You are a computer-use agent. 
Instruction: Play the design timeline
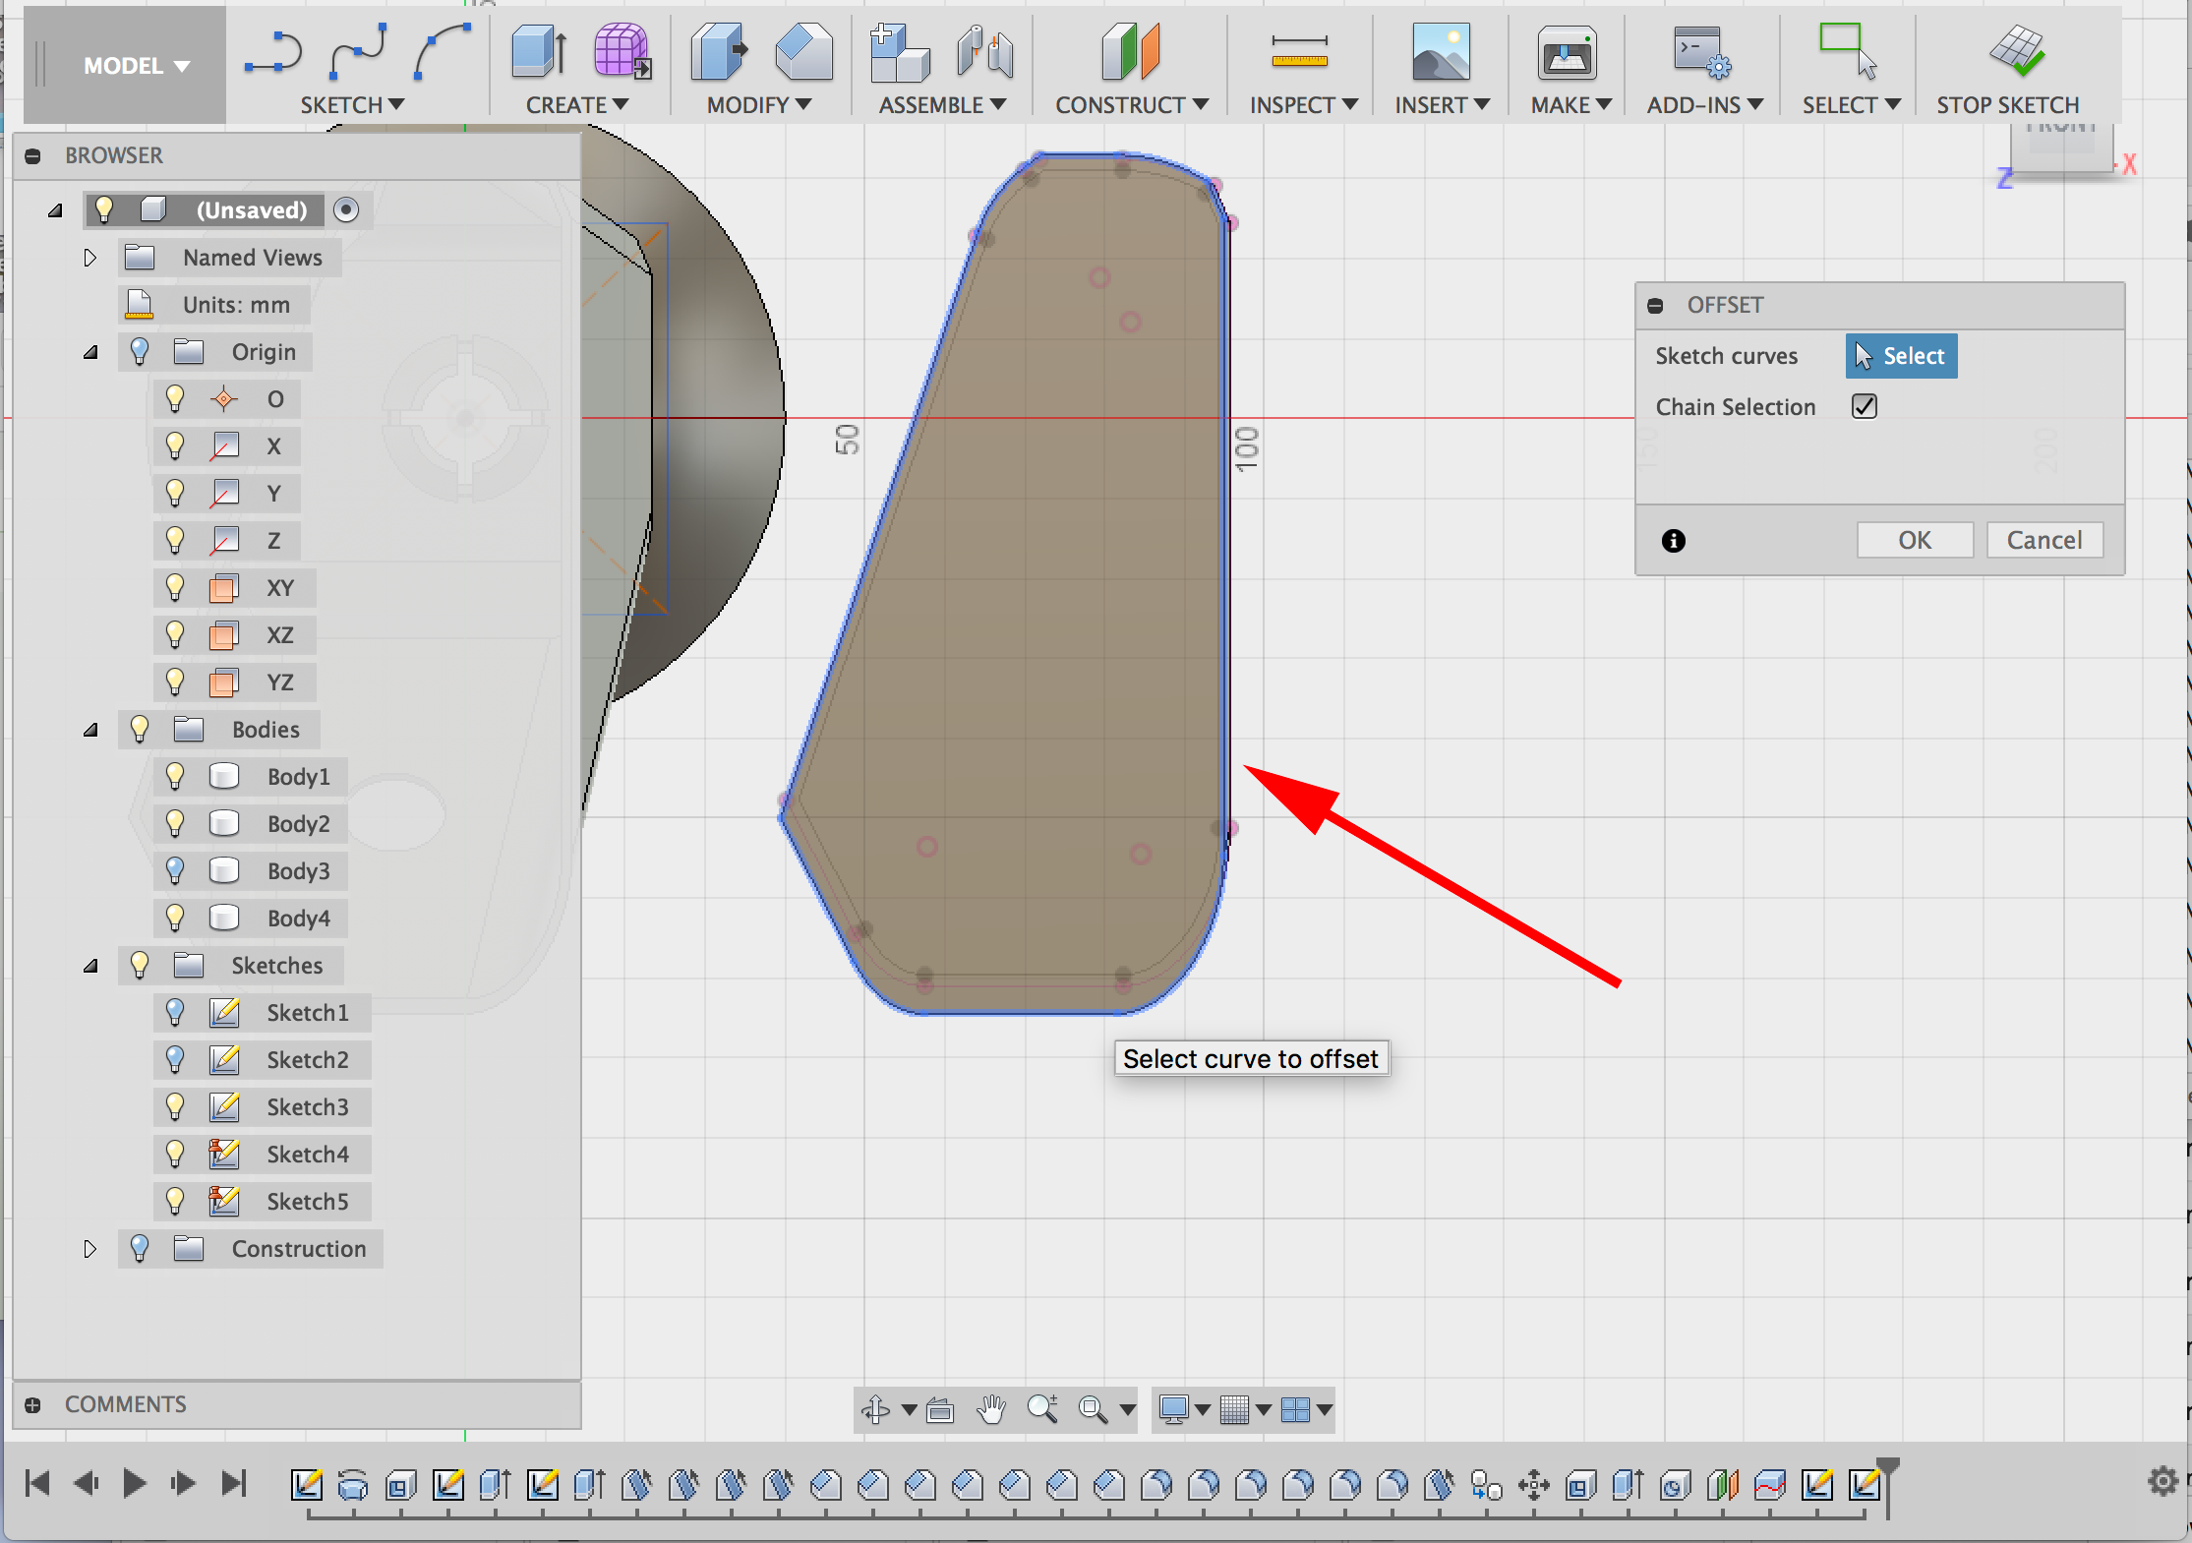pyautogui.click(x=135, y=1482)
